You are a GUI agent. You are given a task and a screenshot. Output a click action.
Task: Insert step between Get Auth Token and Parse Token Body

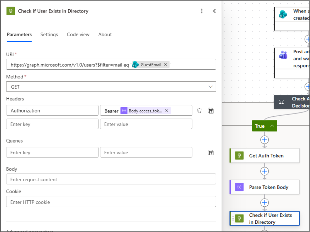pyautogui.click(x=264, y=171)
